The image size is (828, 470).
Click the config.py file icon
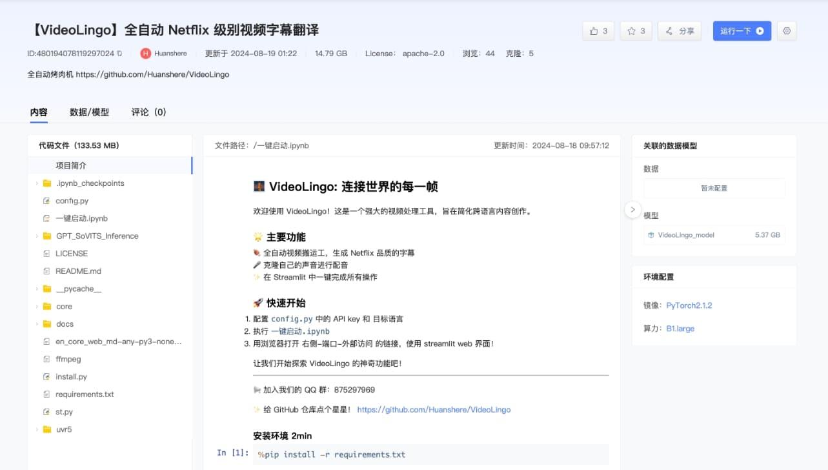[x=48, y=201]
